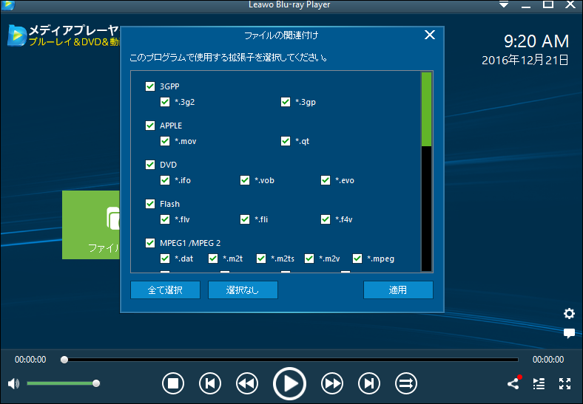Open the playlist icon

539,383
